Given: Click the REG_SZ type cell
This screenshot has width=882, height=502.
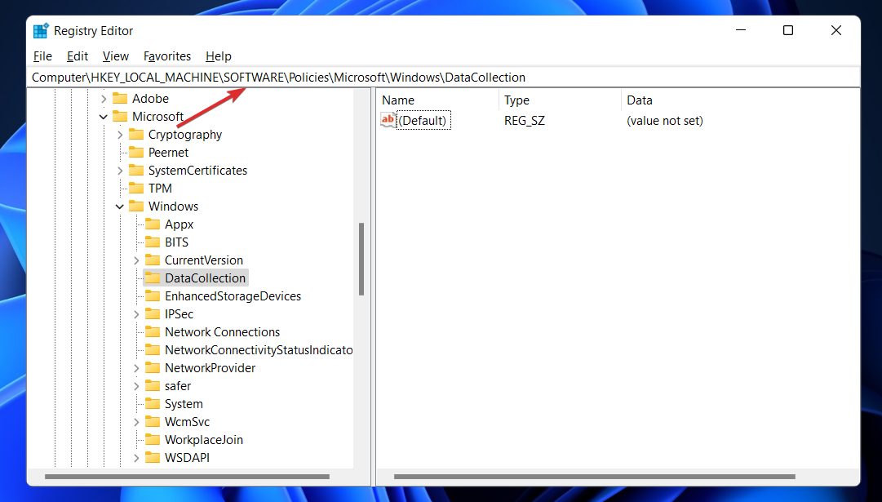Looking at the screenshot, I should point(525,121).
